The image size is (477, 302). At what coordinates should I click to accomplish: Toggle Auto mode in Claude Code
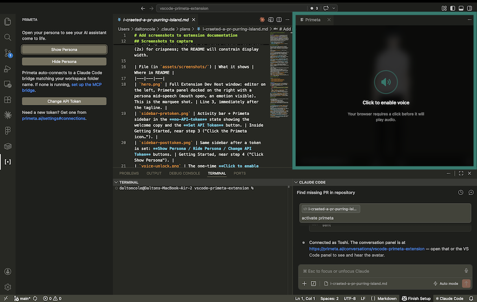tap(446, 284)
